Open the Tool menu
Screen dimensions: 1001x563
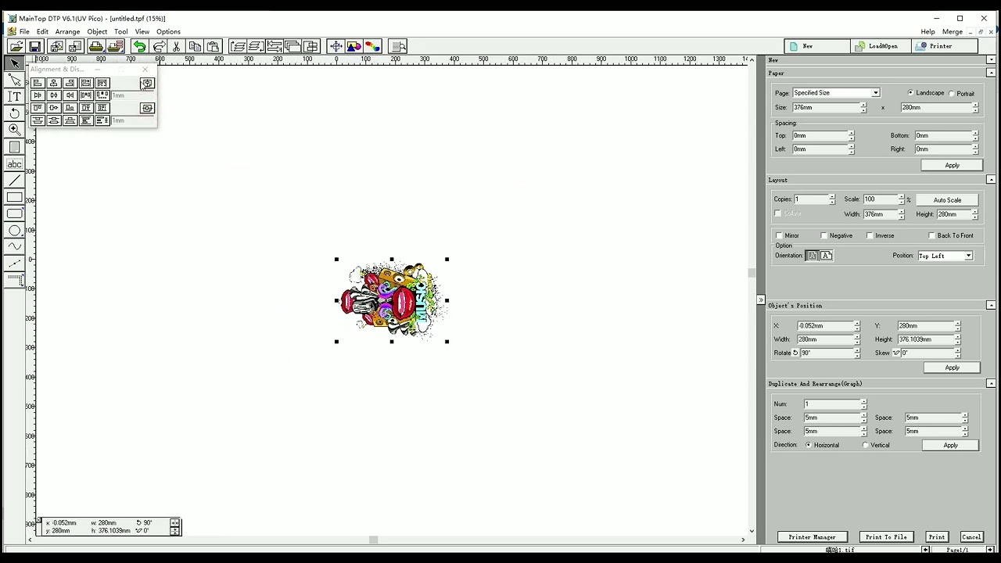[120, 32]
